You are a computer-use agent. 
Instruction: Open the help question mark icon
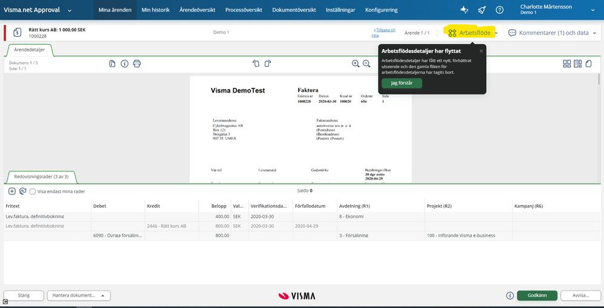(499, 10)
